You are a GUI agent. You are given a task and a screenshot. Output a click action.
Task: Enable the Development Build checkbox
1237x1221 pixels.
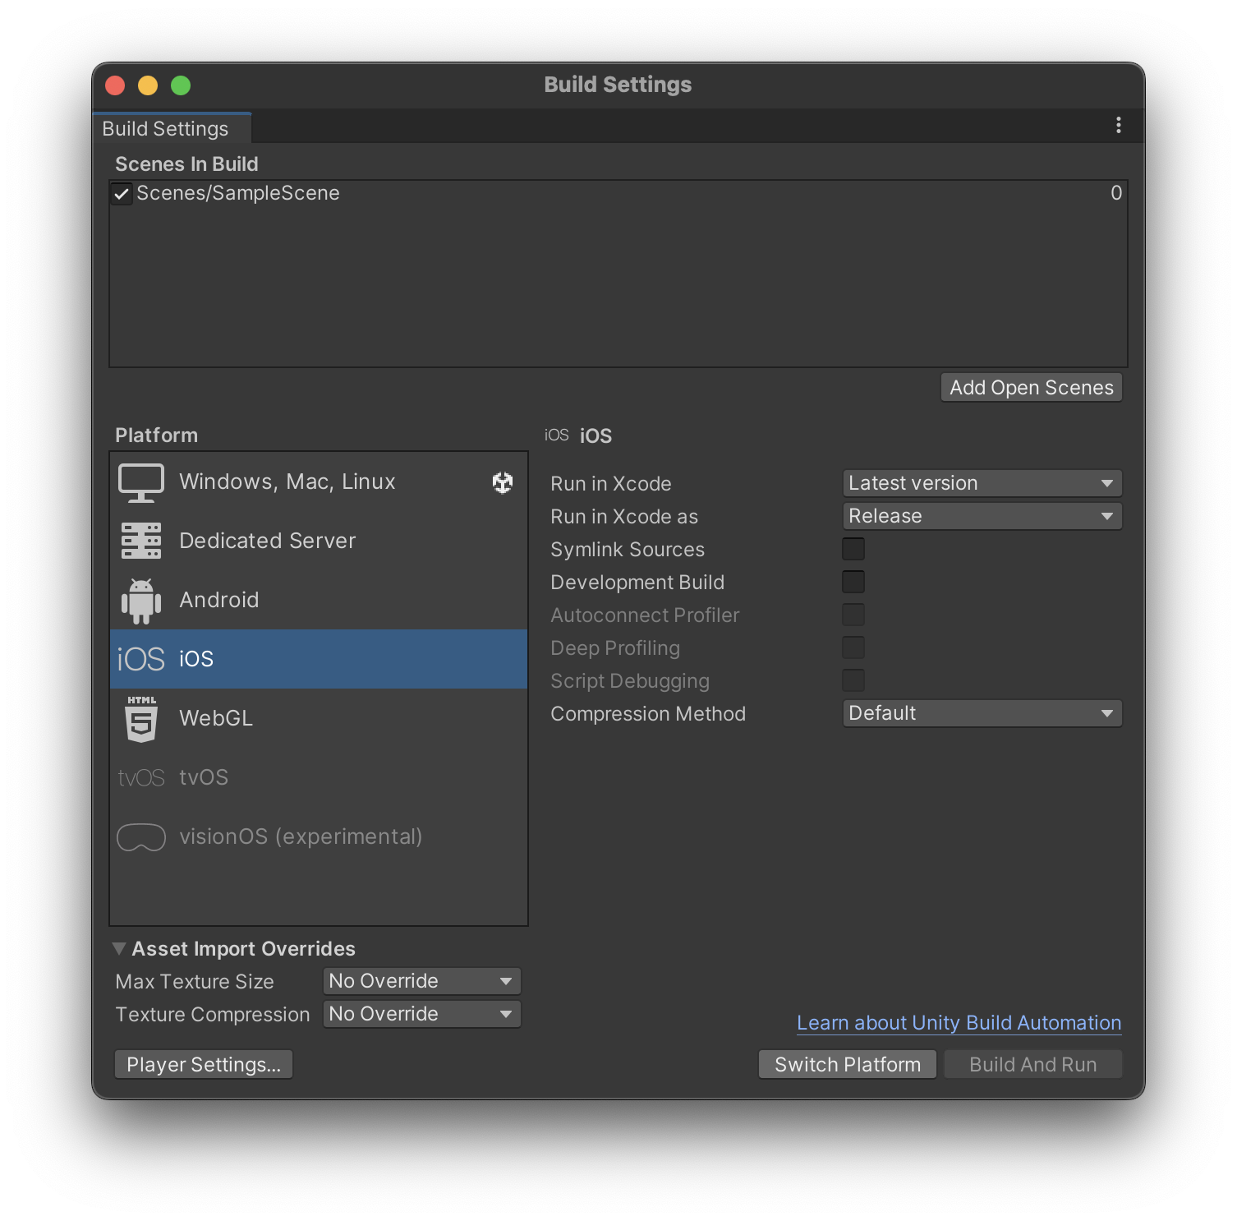pos(853,582)
